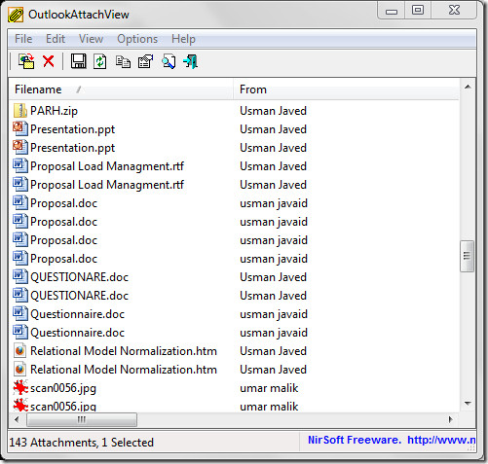Viewport: 488px width, 464px height.
Task: Open the File menu
Action: [x=23, y=39]
